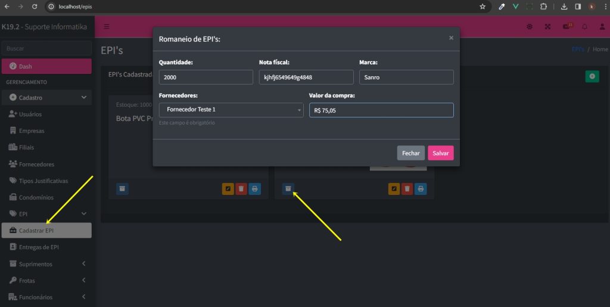
Task: Toggle fullscreen with the expand arrows icon
Action: click(x=548, y=27)
